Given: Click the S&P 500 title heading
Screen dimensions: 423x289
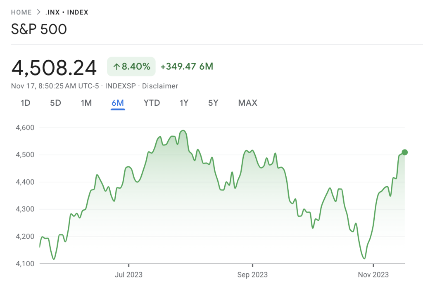Looking at the screenshot, I should [39, 29].
